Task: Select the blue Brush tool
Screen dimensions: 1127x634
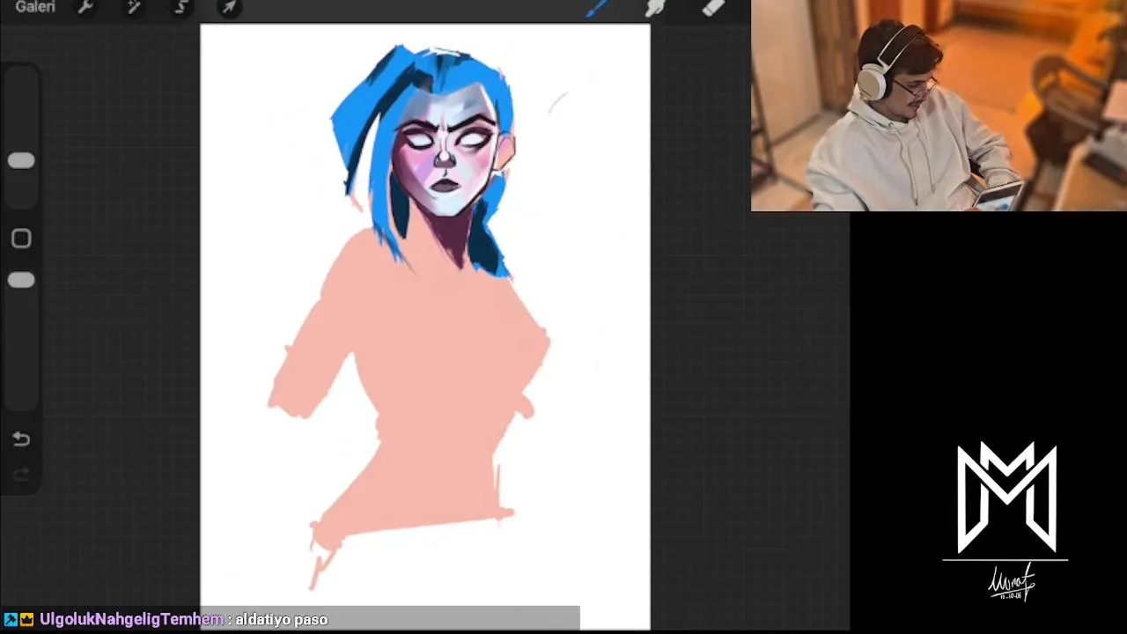Action: 598,7
